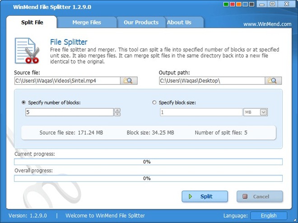The height and width of the screenshot is (223, 298).
Task: Visit the www.WinMend.com link
Action: 267,24
